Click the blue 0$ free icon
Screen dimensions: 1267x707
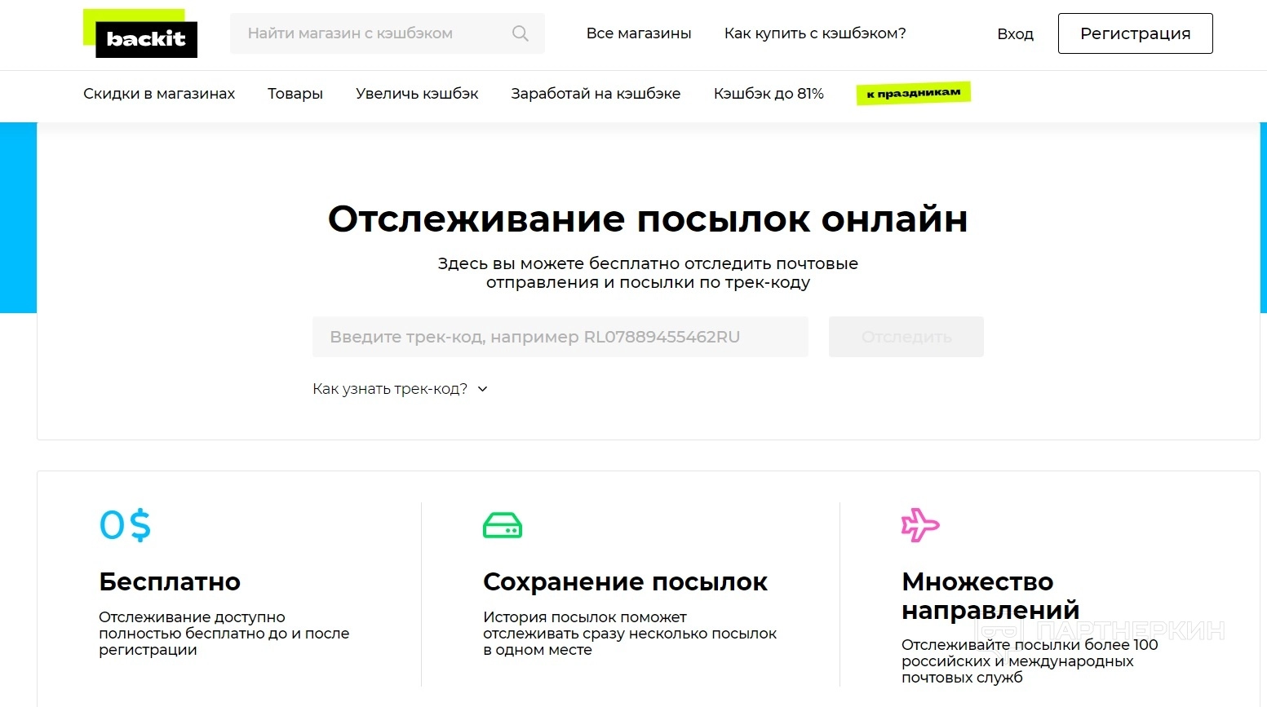coord(125,525)
